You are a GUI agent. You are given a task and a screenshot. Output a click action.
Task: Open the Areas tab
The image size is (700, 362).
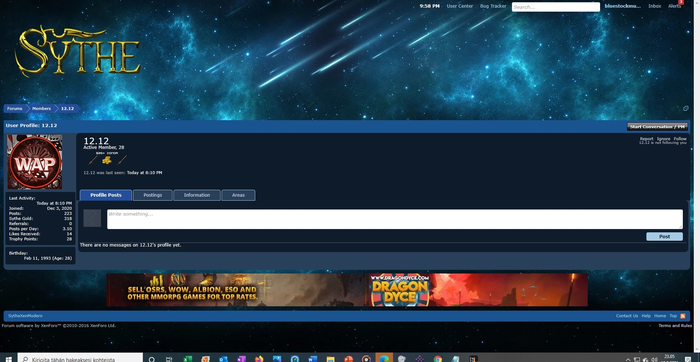coord(238,195)
